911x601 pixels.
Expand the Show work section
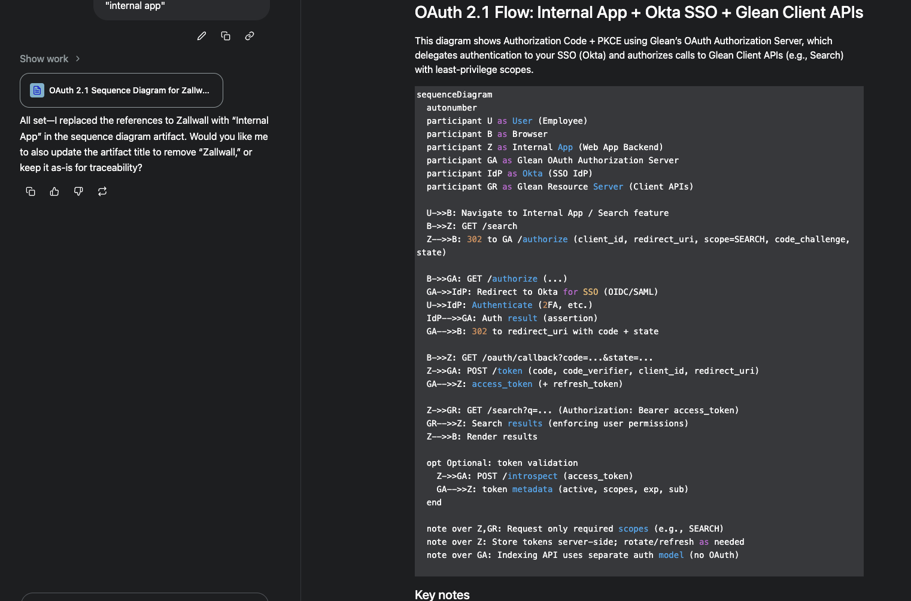click(50, 59)
